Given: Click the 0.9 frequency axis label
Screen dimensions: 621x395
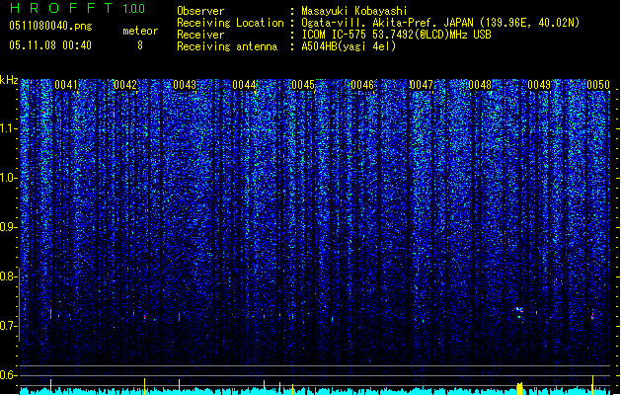Looking at the screenshot, I should click(8, 227).
